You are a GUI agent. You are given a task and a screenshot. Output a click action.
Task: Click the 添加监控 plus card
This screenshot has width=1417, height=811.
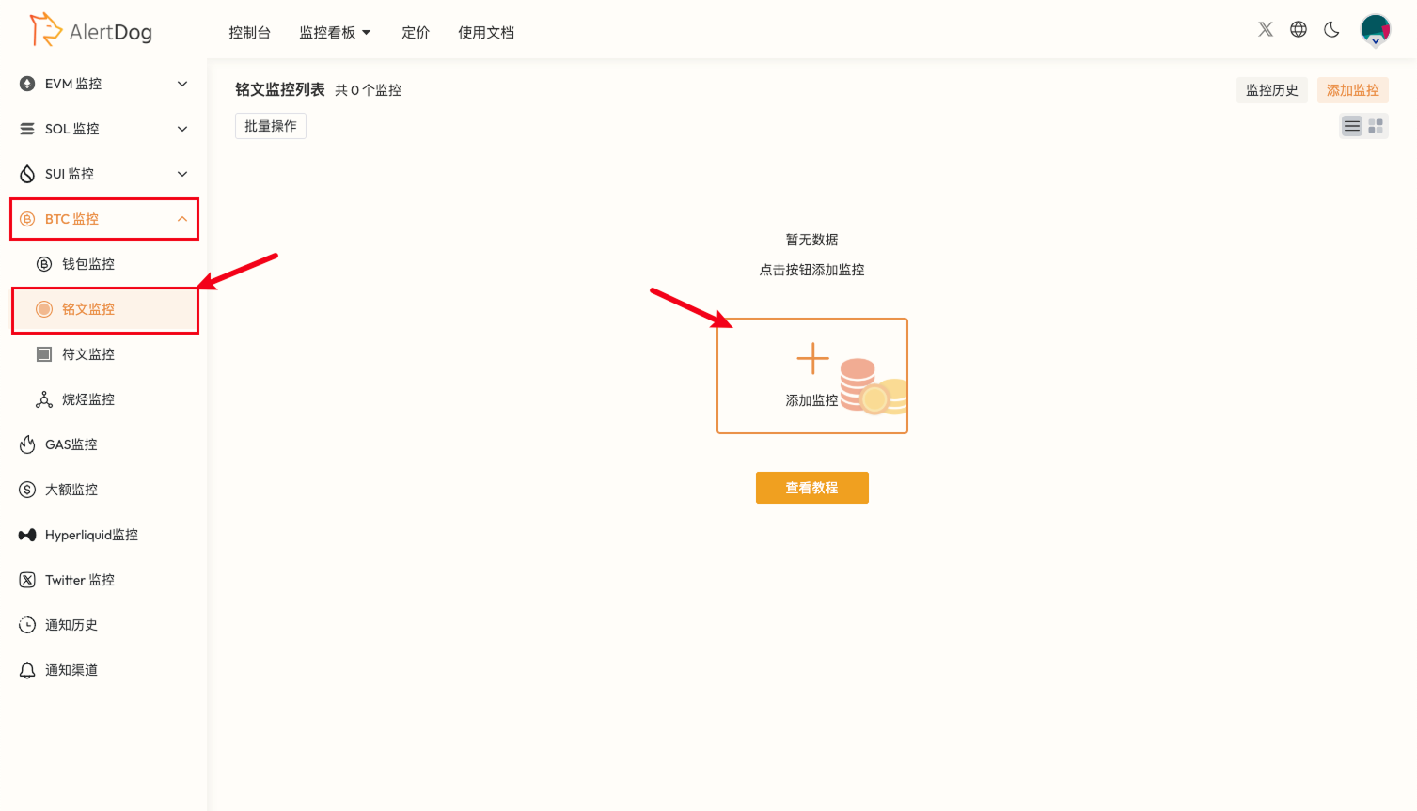click(x=811, y=375)
